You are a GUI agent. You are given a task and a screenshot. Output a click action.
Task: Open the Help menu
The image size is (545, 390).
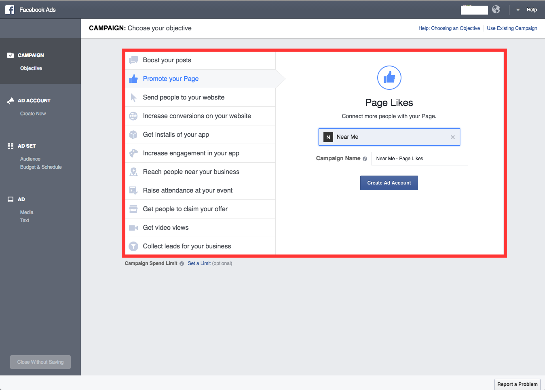532,10
